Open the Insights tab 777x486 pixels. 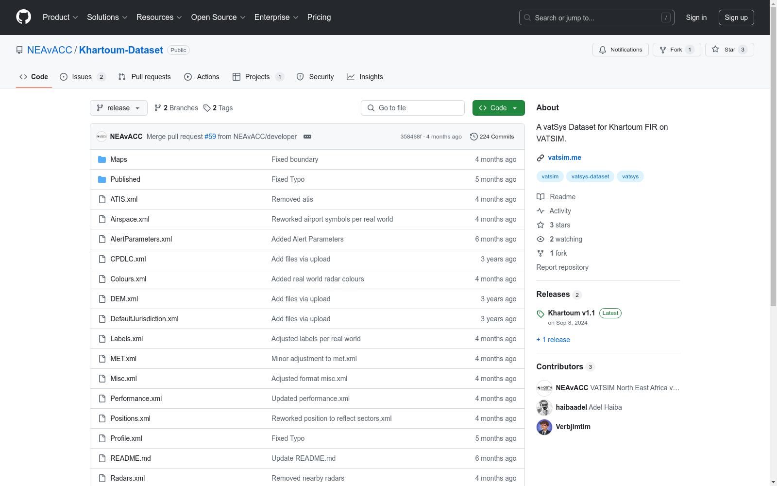click(365, 77)
